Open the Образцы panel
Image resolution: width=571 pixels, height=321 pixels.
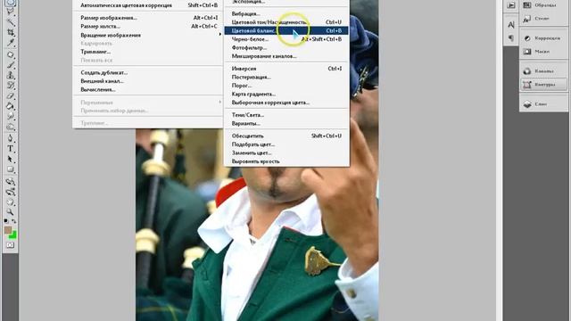pyautogui.click(x=543, y=5)
